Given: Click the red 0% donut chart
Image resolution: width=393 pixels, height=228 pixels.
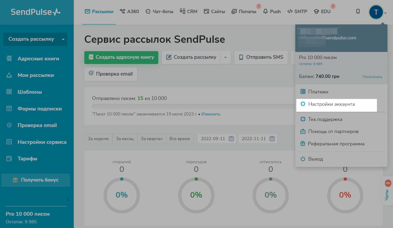Looking at the screenshot, I should click(x=345, y=195).
